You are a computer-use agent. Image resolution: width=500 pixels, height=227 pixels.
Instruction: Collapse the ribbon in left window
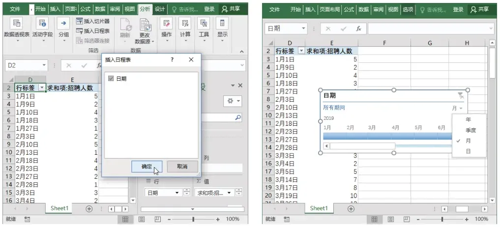point(241,51)
